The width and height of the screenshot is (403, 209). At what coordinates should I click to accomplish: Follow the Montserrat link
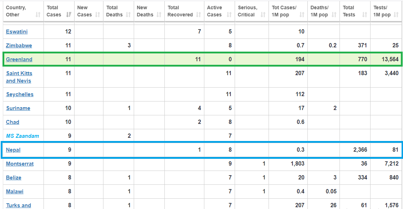click(20, 164)
